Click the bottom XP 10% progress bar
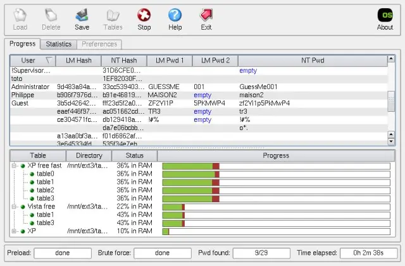 [276, 231]
